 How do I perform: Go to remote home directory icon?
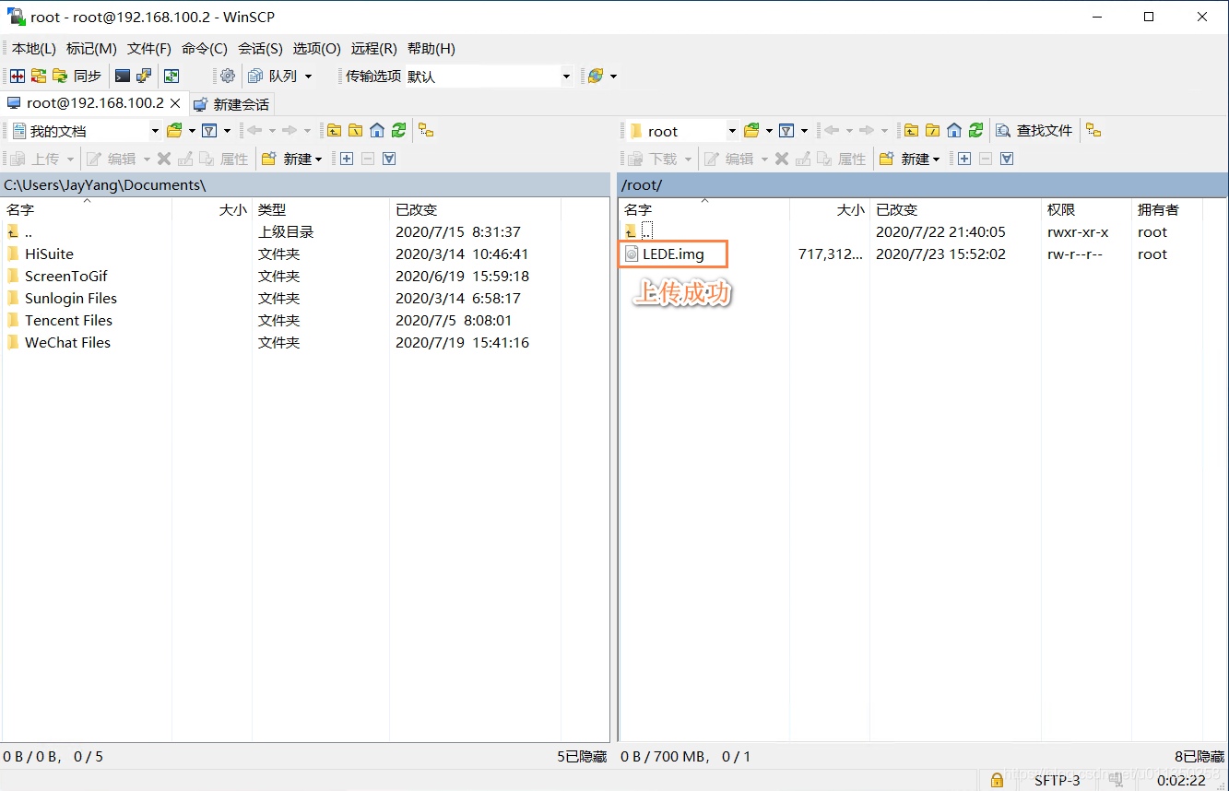tap(954, 131)
